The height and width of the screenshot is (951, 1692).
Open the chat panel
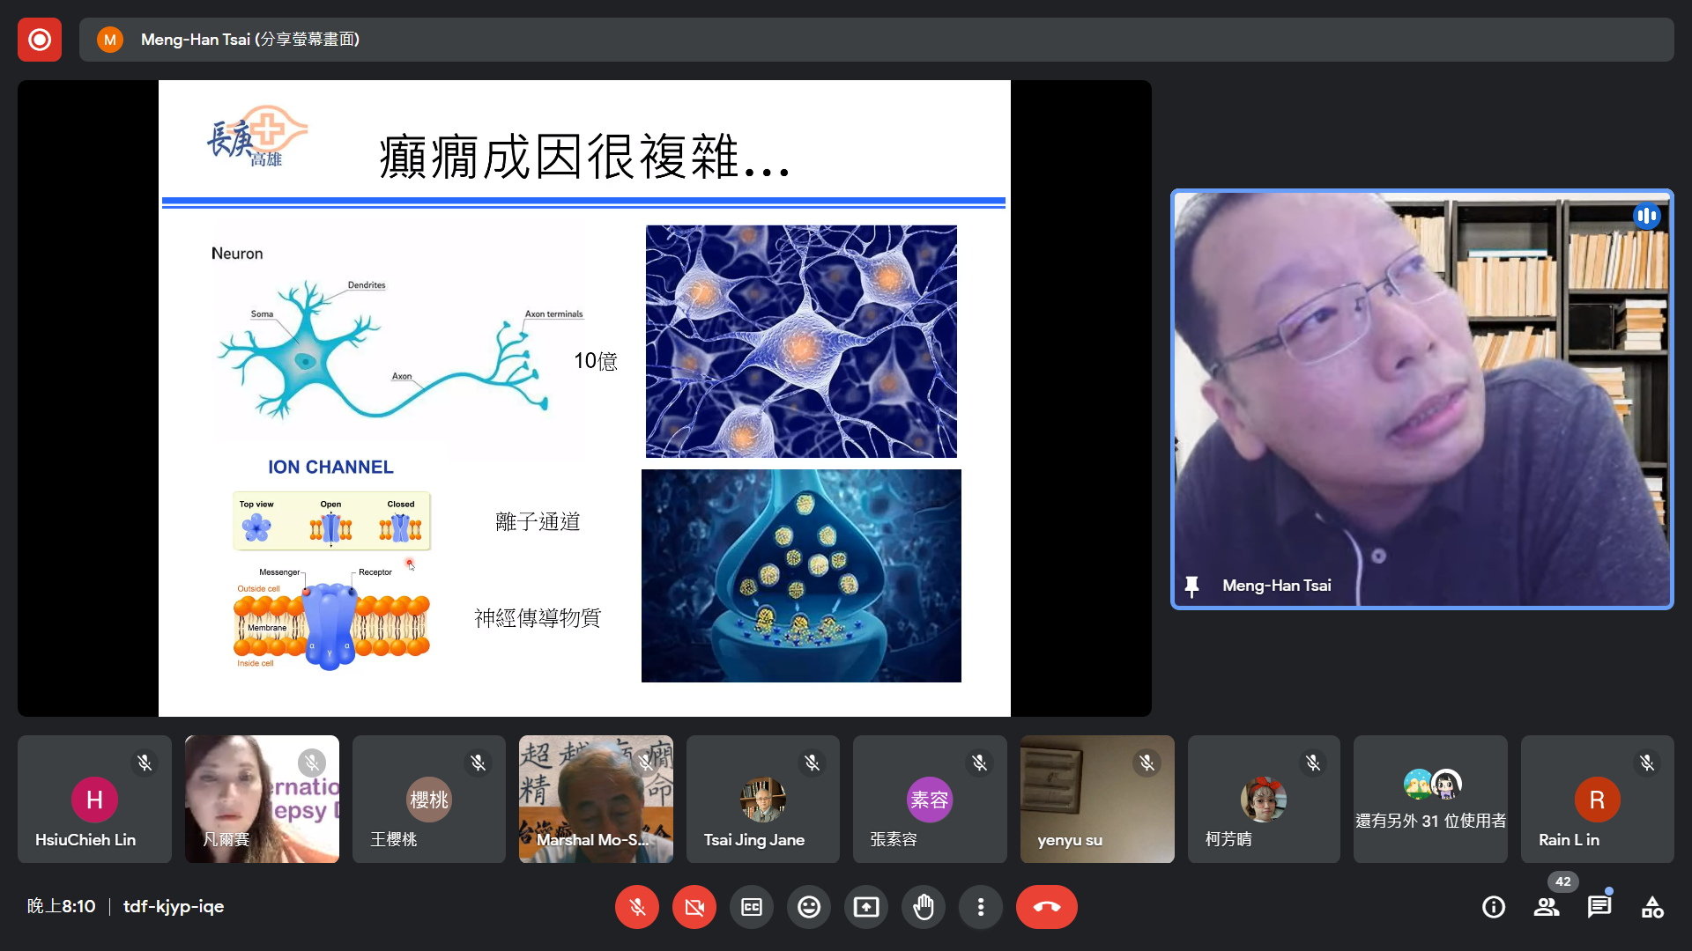click(1599, 907)
